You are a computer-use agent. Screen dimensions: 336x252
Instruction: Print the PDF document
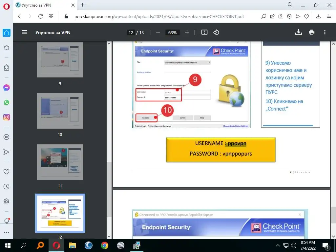tap(312, 32)
